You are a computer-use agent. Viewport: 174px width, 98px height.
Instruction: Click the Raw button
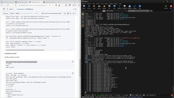point(65,13)
